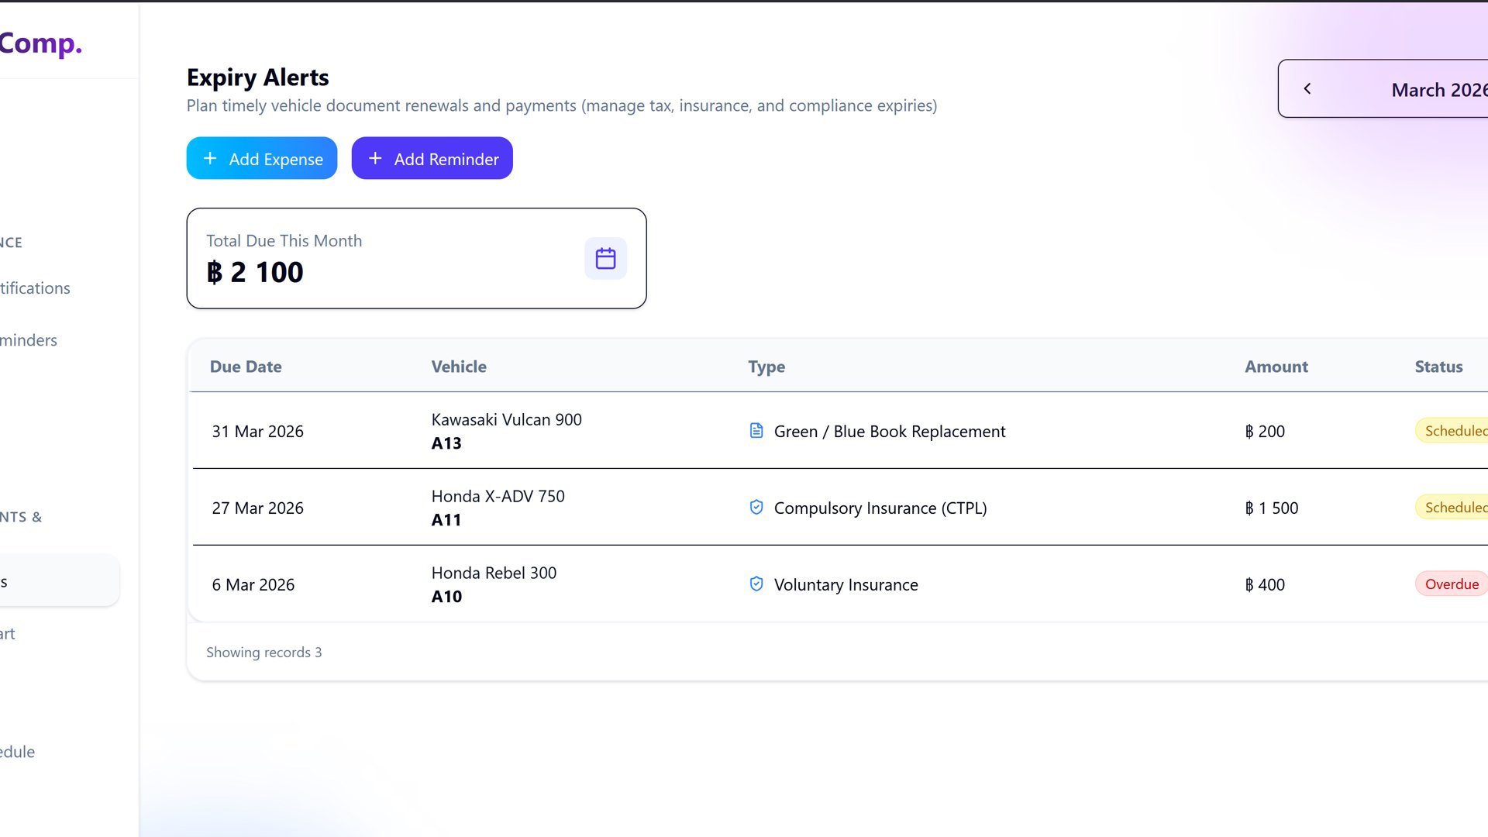This screenshot has height=837, width=1488.
Task: Click the Amount column header
Action: tap(1276, 367)
